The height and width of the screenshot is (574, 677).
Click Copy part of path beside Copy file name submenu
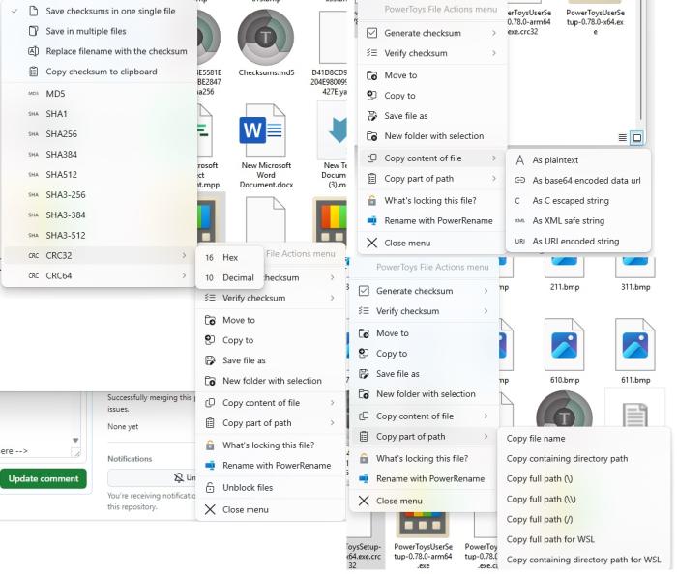pos(424,437)
